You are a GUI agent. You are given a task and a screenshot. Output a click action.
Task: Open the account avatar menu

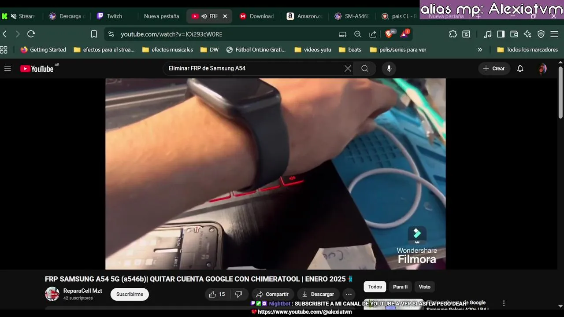pyautogui.click(x=542, y=68)
